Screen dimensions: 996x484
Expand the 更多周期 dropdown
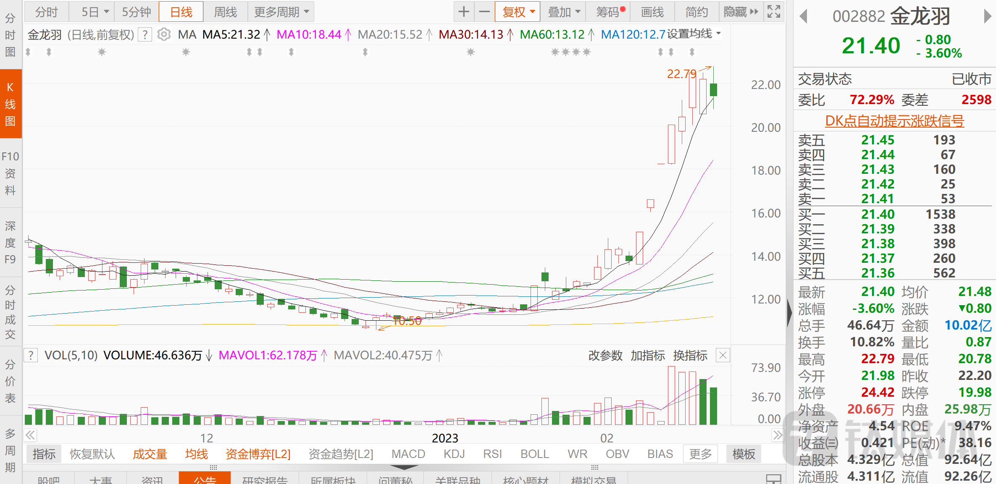click(x=281, y=12)
